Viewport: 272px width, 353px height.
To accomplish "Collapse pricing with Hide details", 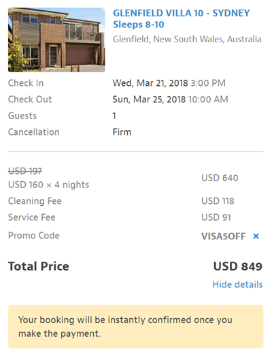I will pyautogui.click(x=237, y=284).
